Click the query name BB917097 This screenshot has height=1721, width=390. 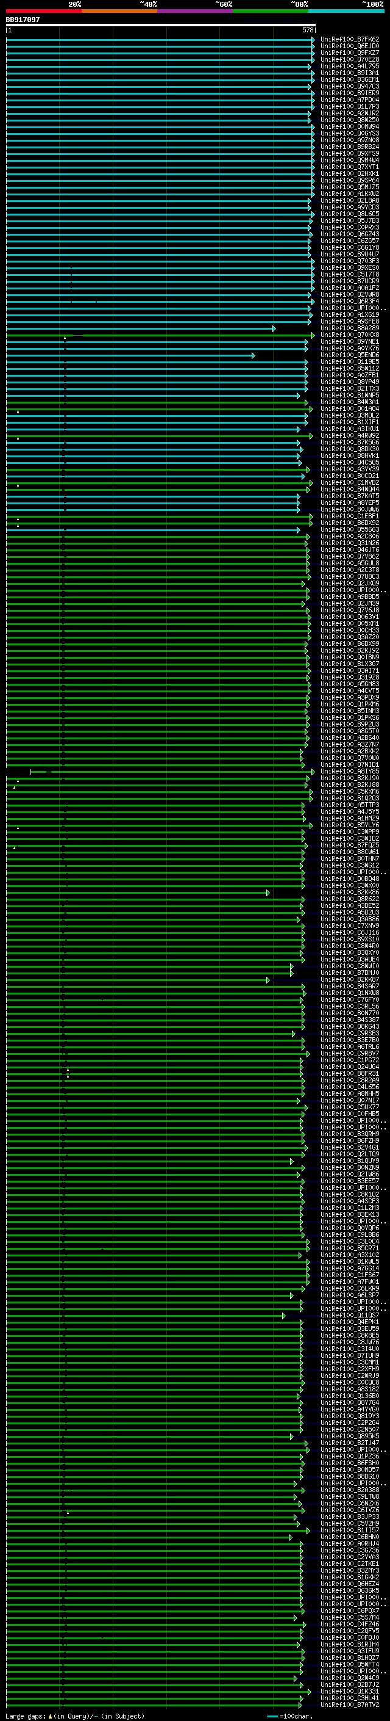click(23, 20)
